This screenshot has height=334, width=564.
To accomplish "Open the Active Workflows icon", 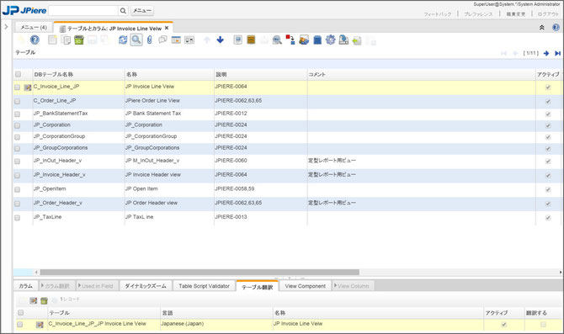I will coord(290,40).
